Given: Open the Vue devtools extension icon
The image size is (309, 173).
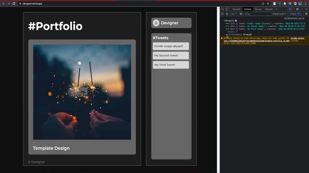Looking at the screenshot, I should [x=280, y=3].
